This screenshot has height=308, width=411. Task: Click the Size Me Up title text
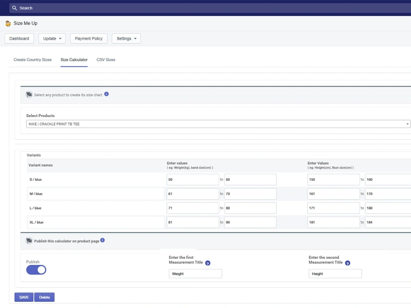[x=25, y=23]
